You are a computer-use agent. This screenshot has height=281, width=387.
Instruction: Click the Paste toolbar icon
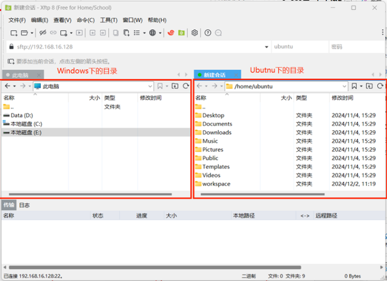pyautogui.click(x=126, y=33)
